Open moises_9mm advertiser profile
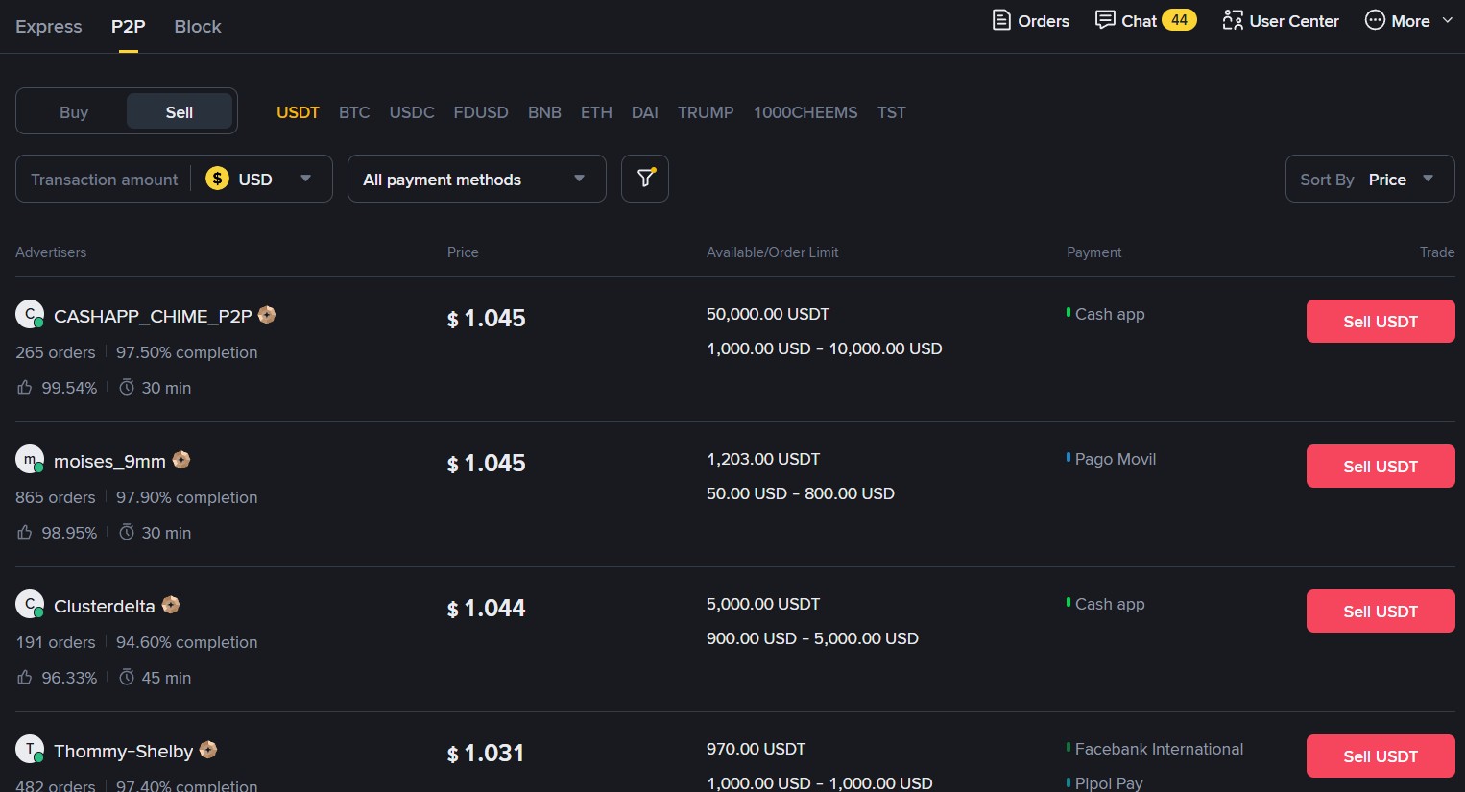The image size is (1465, 792). point(109,461)
